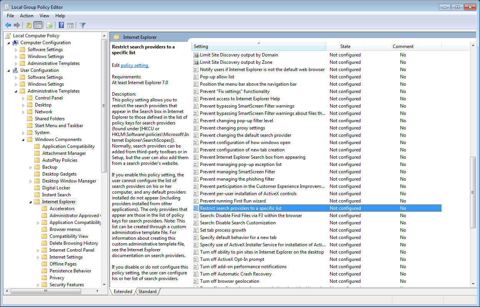This screenshot has width=480, height=307.
Task: Click the Forward arrow toolbar button
Action: pyautogui.click(x=17, y=25)
